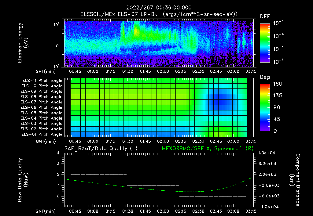Click the Deg colorbar label
Image resolution: width=313 pixels, height=216 pixels.
coord(265,77)
